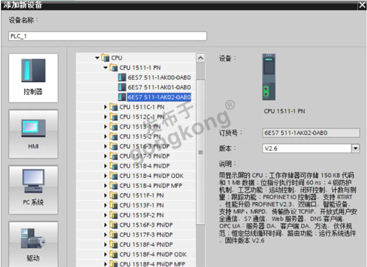Select order number 6ES7 511-1AK00-0AB0
This screenshot has height=267, width=367.
click(x=159, y=77)
